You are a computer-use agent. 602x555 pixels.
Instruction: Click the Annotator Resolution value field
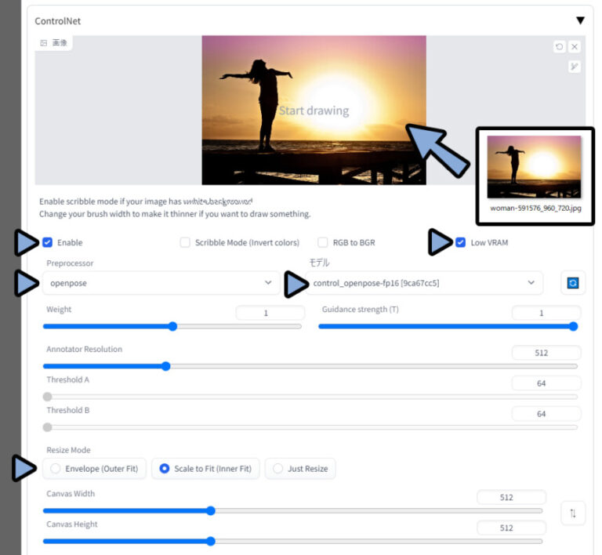(546, 353)
